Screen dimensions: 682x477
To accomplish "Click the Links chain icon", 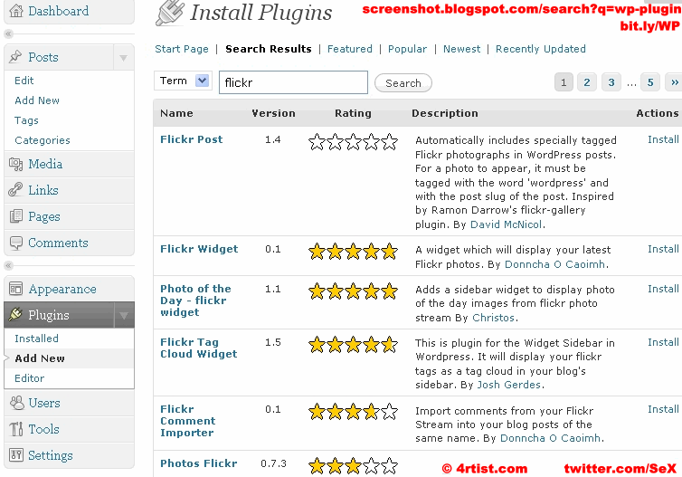I will (x=15, y=190).
